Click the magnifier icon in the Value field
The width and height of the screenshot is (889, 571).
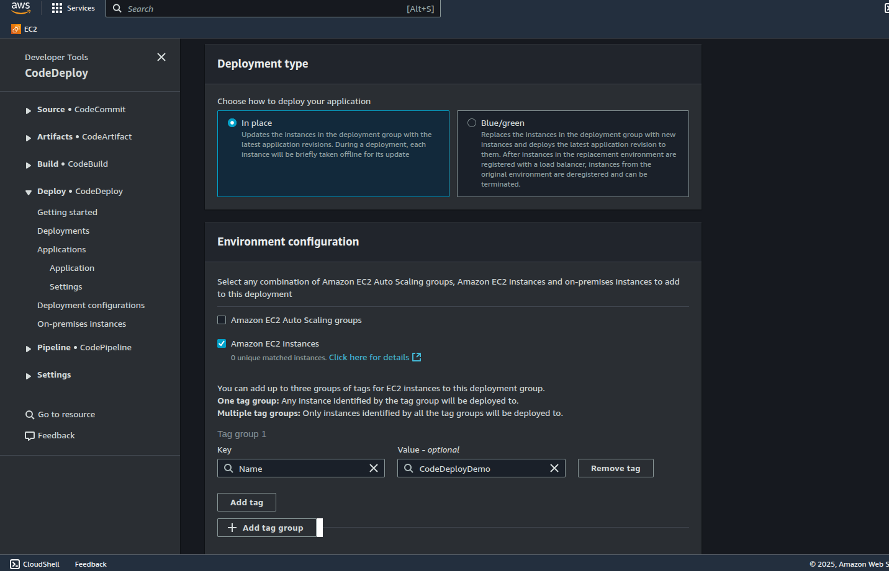408,468
